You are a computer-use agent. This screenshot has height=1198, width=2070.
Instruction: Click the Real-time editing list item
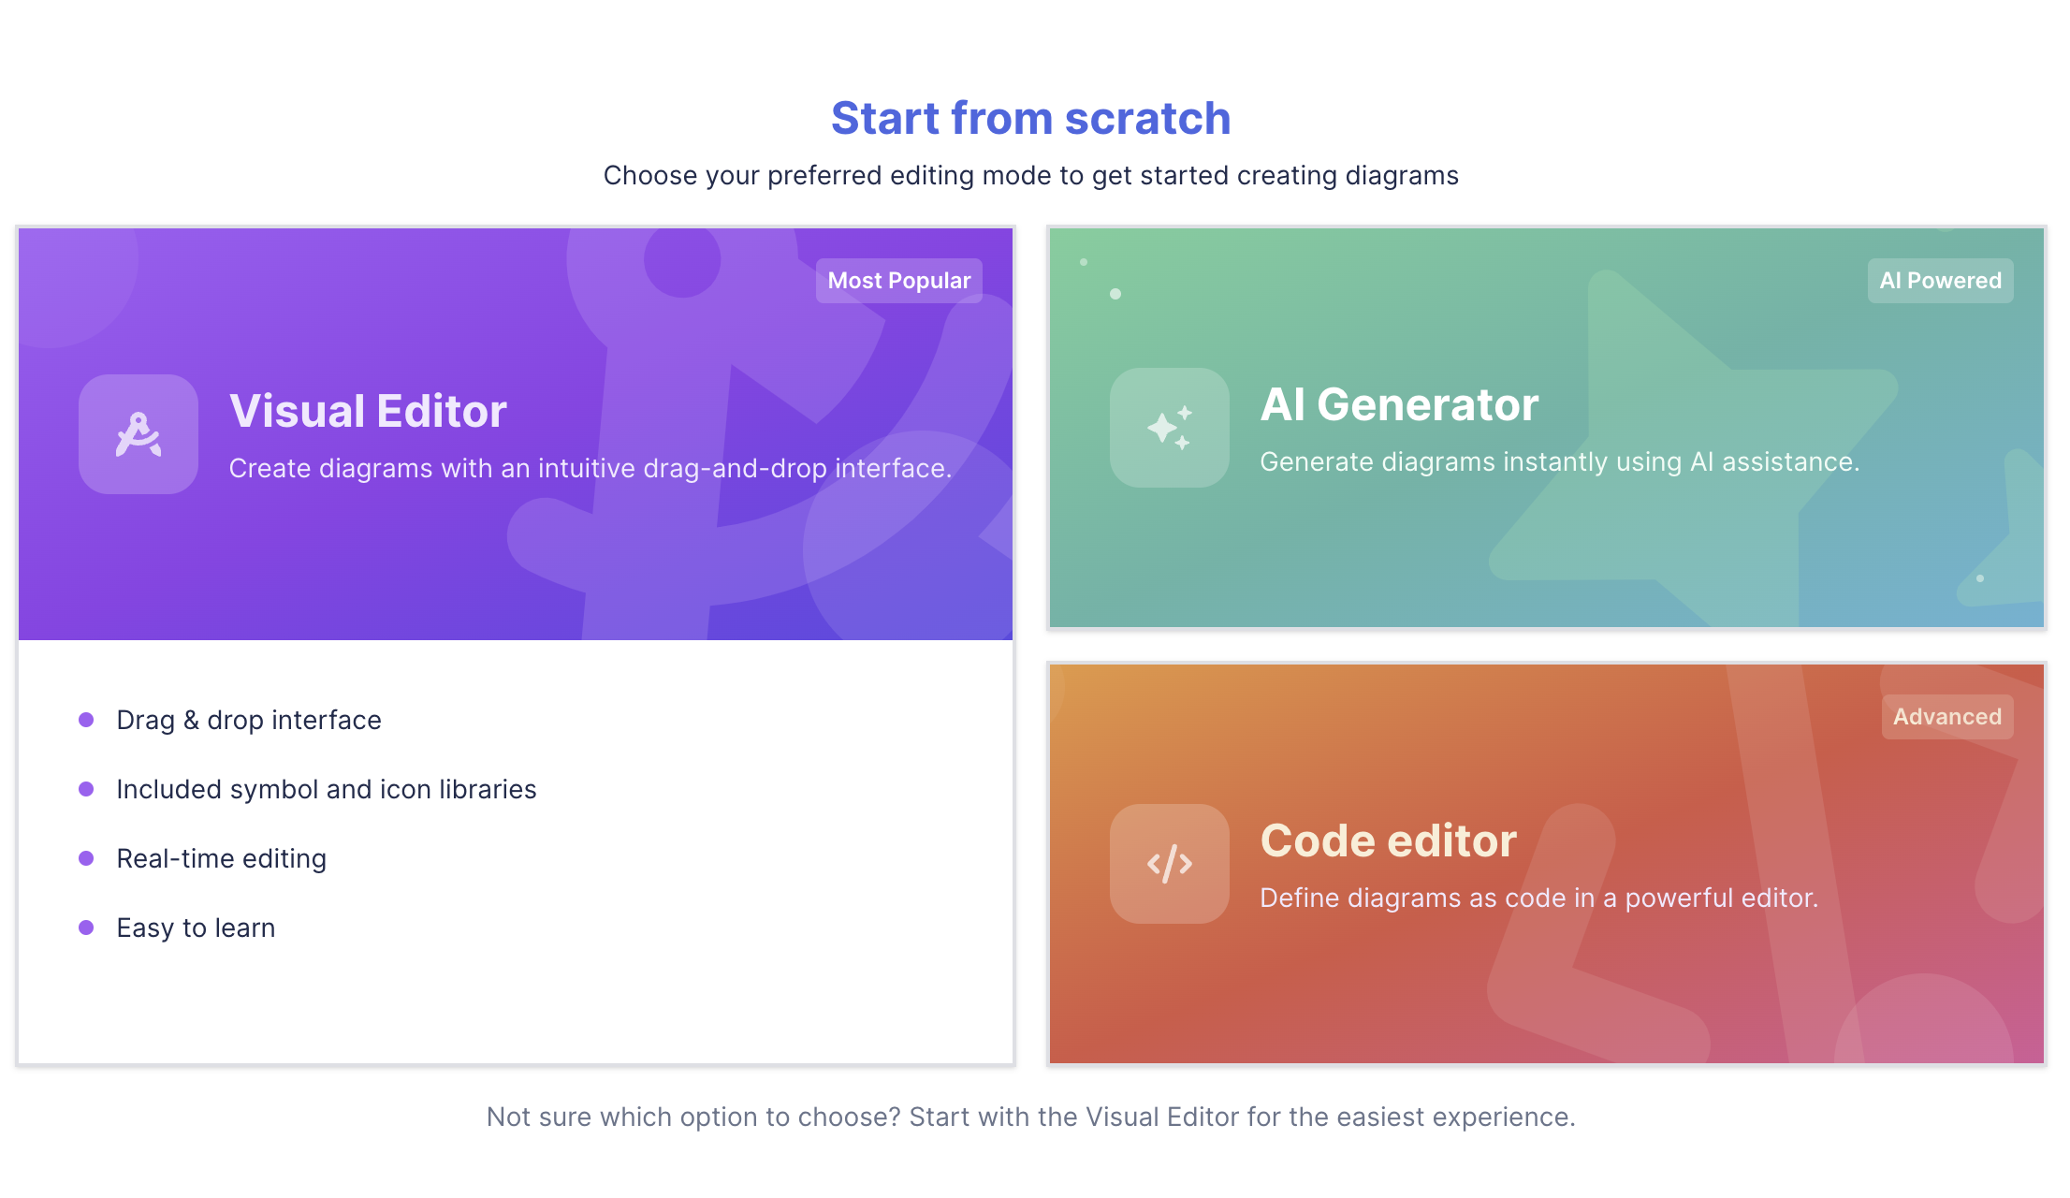coord(221,858)
